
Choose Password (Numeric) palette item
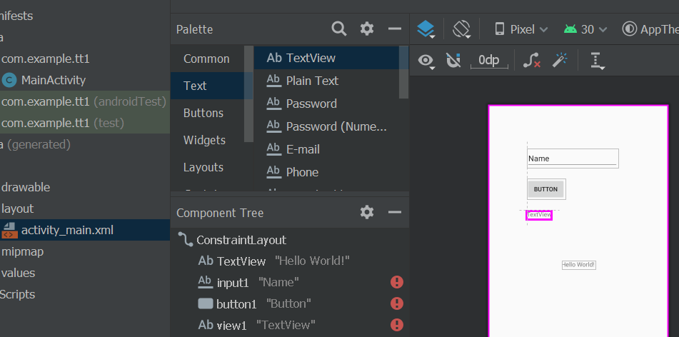326,126
